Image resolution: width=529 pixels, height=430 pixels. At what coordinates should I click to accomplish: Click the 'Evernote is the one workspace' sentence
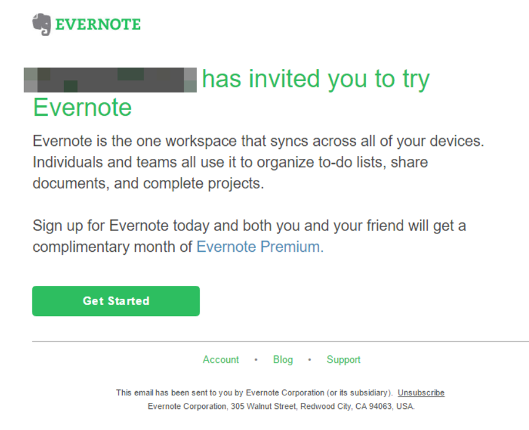[x=259, y=141]
